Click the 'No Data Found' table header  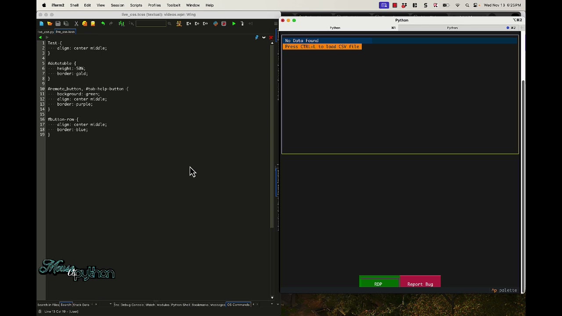click(302, 41)
